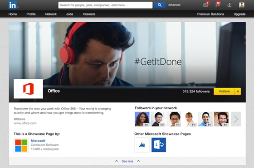254x168 pixels.
Task: Open Advanced search
Action: [x=174, y=5]
